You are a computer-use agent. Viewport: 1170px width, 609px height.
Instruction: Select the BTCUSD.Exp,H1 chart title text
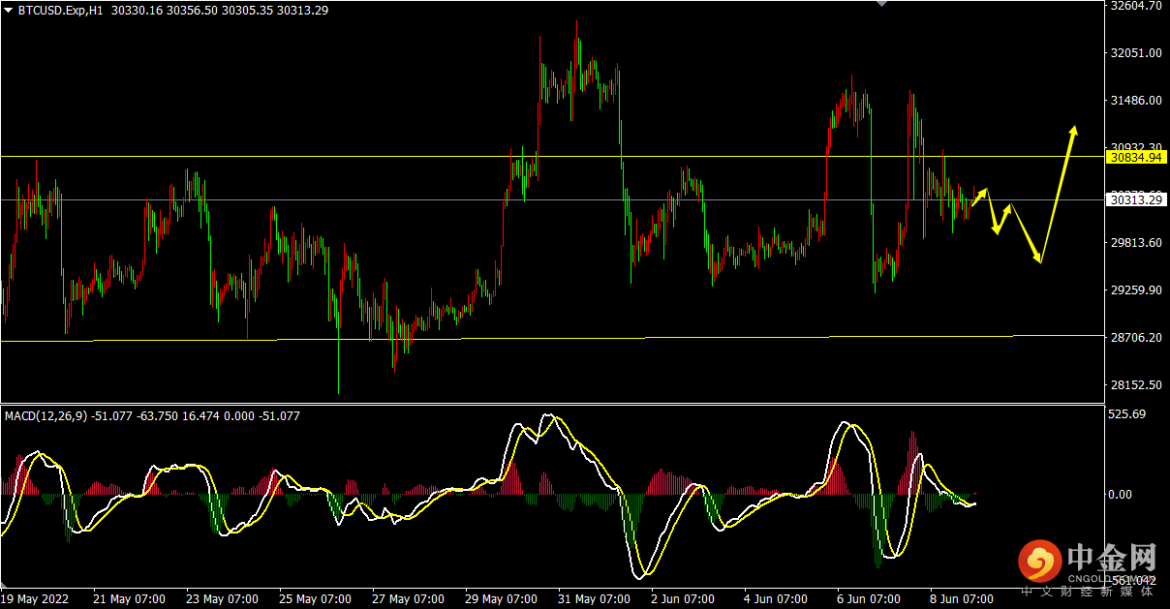[61, 11]
